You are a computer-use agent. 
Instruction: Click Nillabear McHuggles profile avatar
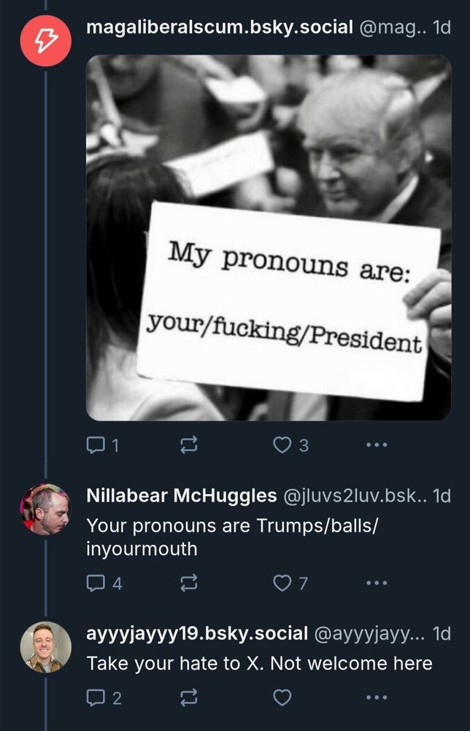45,509
